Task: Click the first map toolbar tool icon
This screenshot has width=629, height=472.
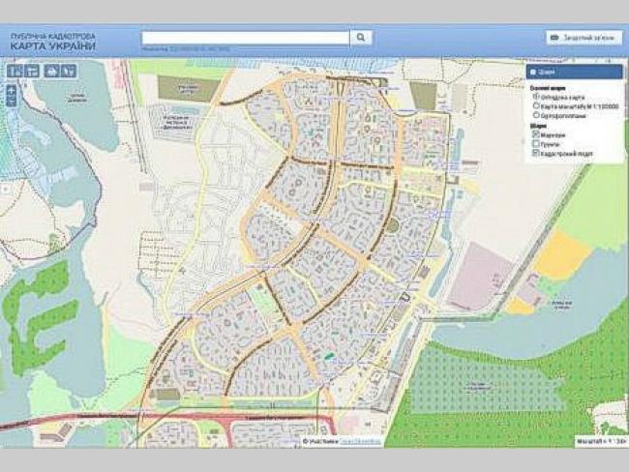Action: 14,72
